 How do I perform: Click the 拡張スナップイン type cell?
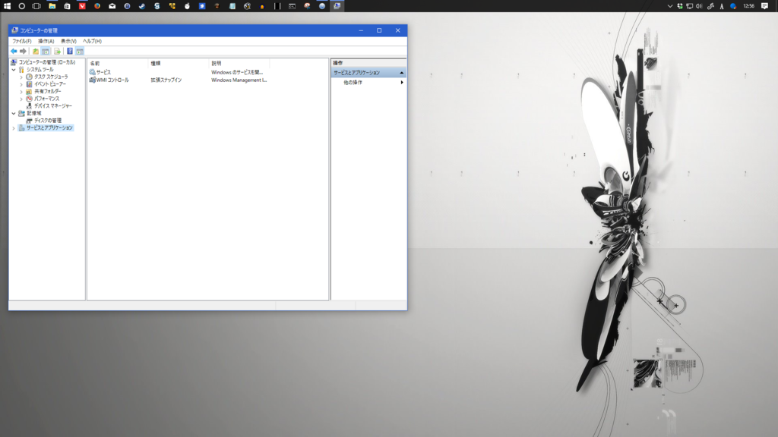coord(166,80)
